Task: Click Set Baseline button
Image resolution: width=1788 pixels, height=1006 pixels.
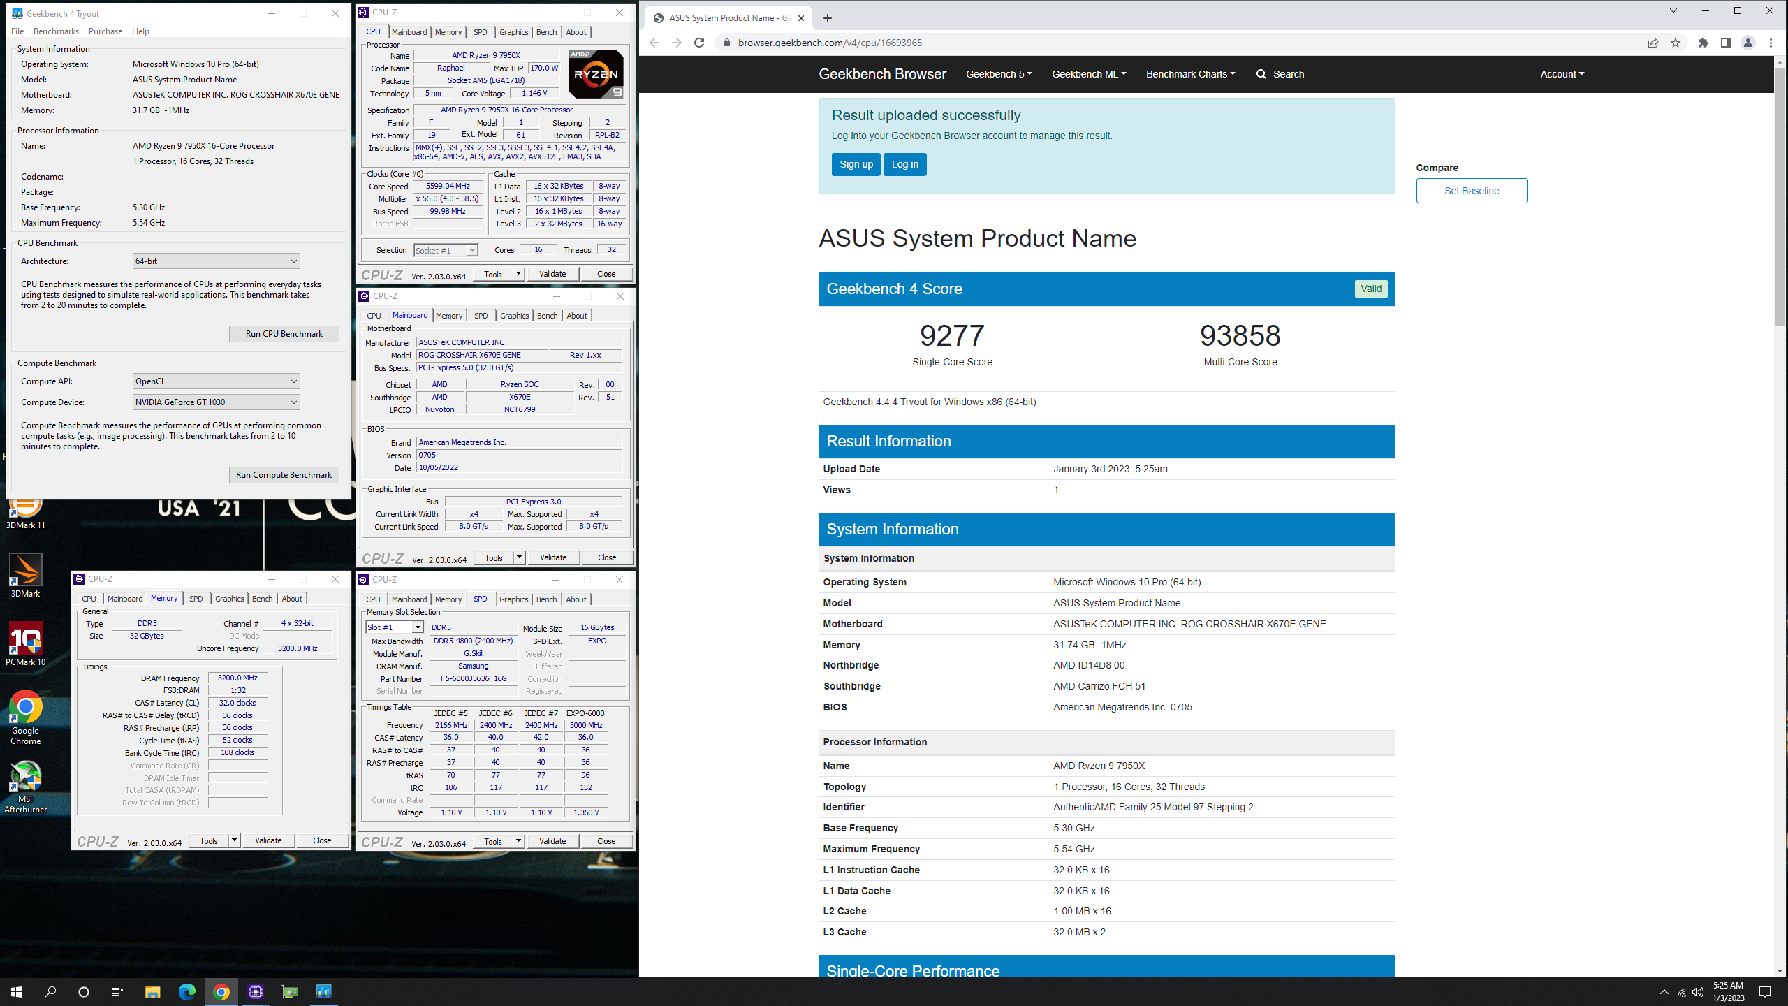Action: click(x=1472, y=191)
